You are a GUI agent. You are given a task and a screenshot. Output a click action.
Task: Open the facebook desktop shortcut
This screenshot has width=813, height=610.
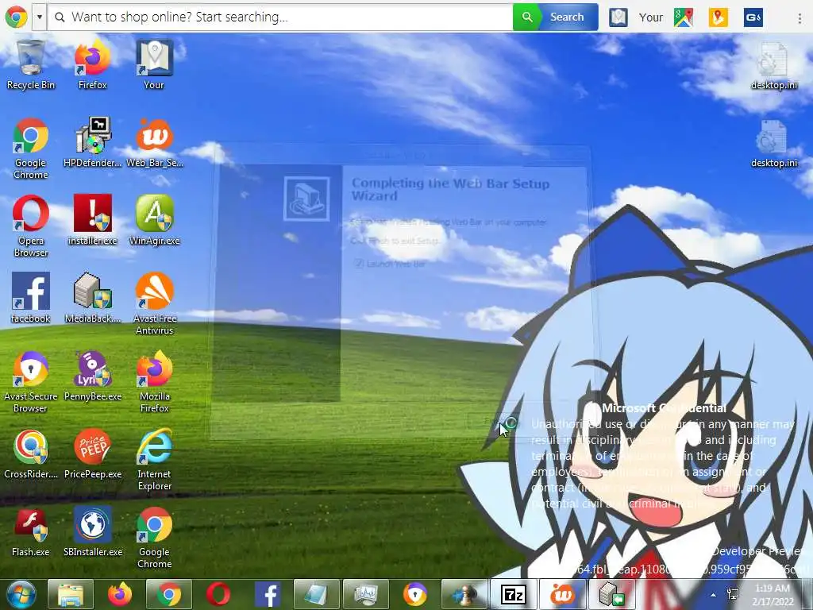click(x=31, y=299)
